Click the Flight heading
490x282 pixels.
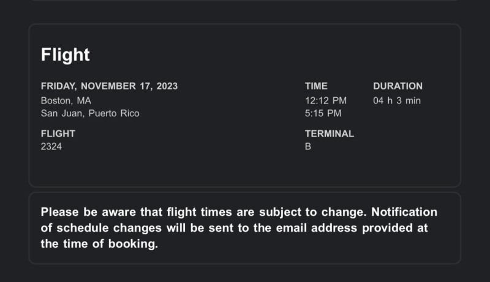tap(66, 55)
